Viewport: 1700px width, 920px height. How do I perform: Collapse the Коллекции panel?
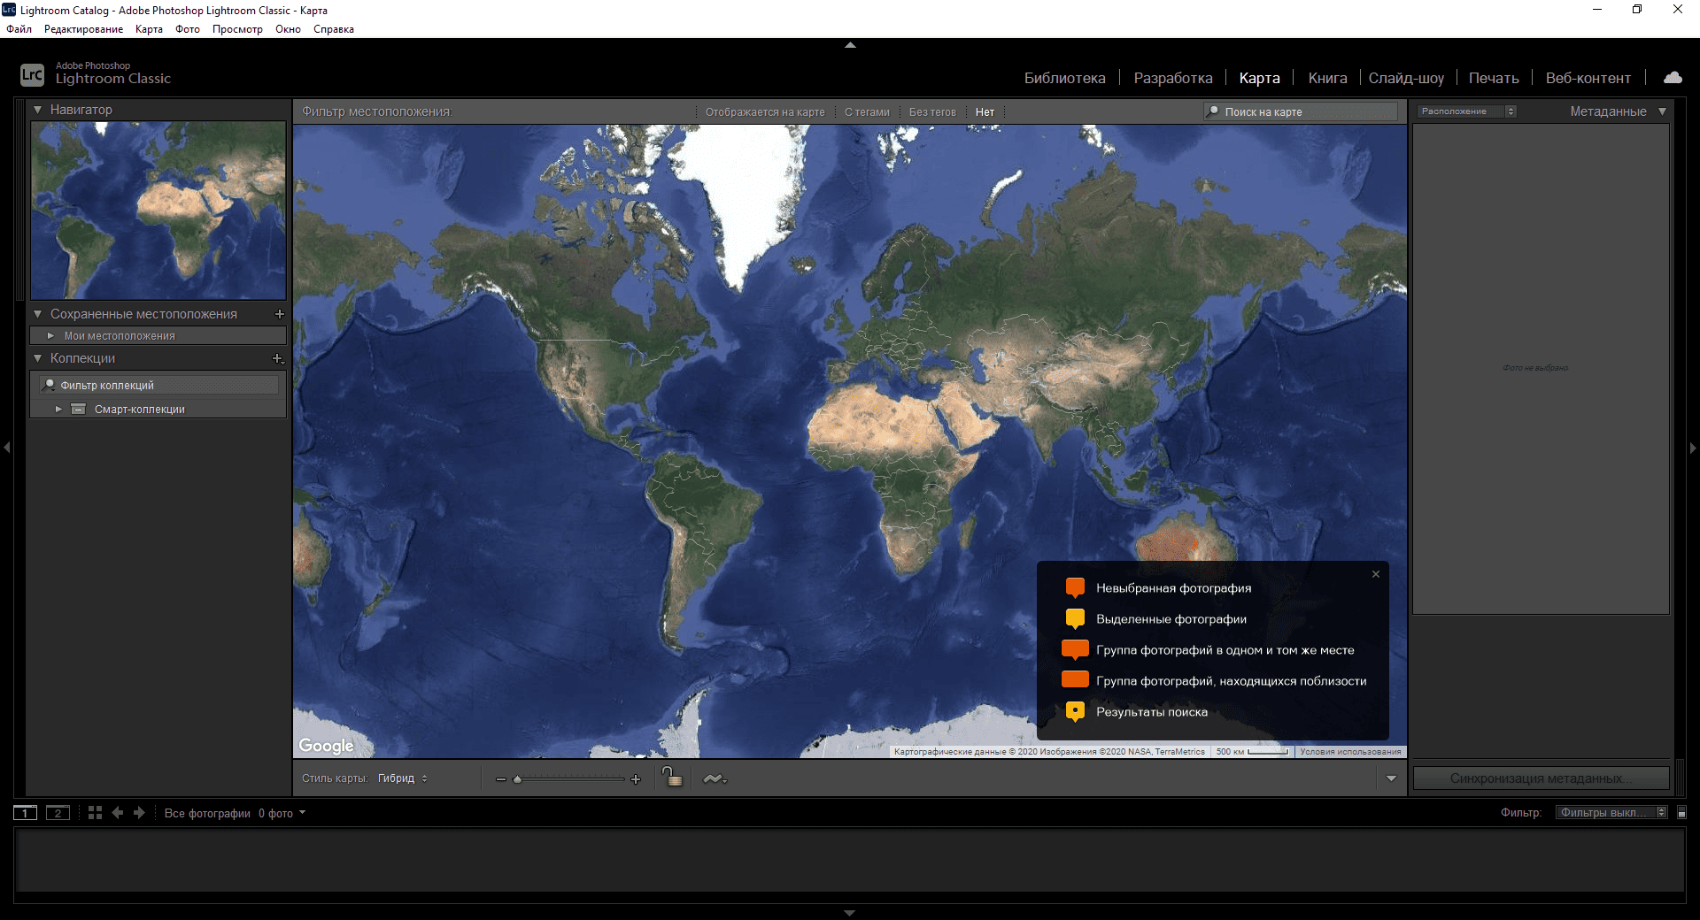tap(38, 358)
